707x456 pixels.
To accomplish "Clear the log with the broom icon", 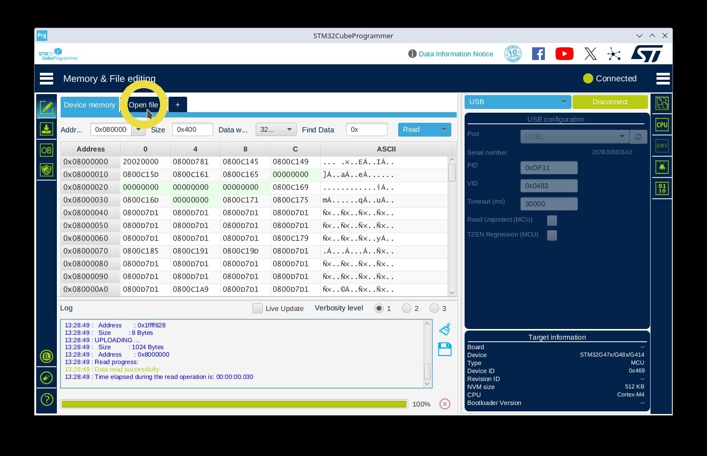I will point(445,330).
